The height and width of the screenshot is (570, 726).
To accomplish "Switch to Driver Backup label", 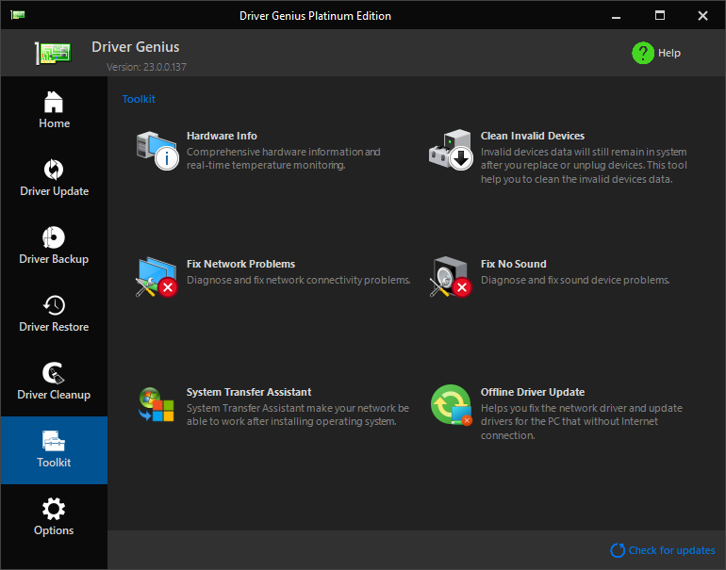I will tap(54, 259).
